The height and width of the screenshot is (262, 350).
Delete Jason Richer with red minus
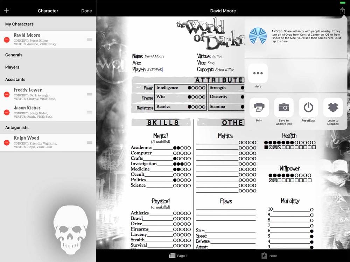click(x=7, y=112)
